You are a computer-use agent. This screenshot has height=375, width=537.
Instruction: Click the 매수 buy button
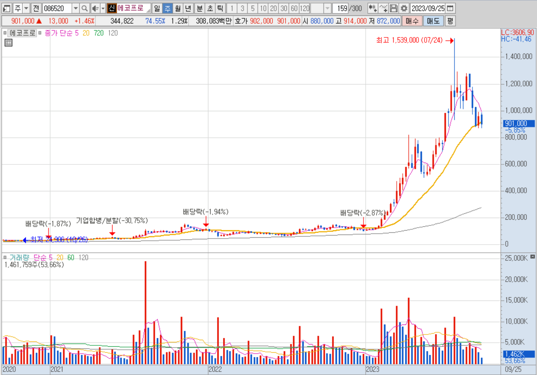click(412, 21)
